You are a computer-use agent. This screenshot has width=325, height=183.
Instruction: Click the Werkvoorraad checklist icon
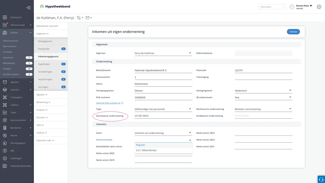tap(5, 25)
